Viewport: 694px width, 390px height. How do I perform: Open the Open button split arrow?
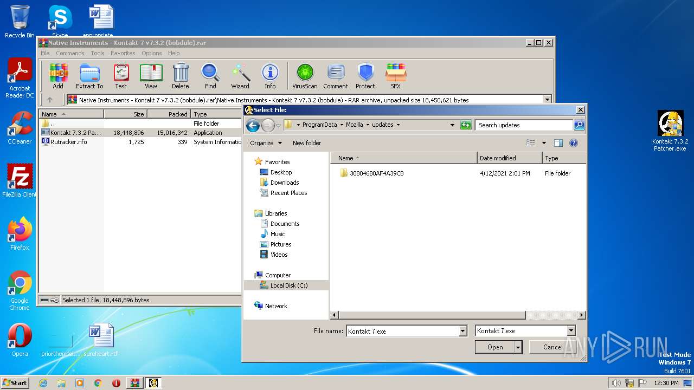click(518, 347)
